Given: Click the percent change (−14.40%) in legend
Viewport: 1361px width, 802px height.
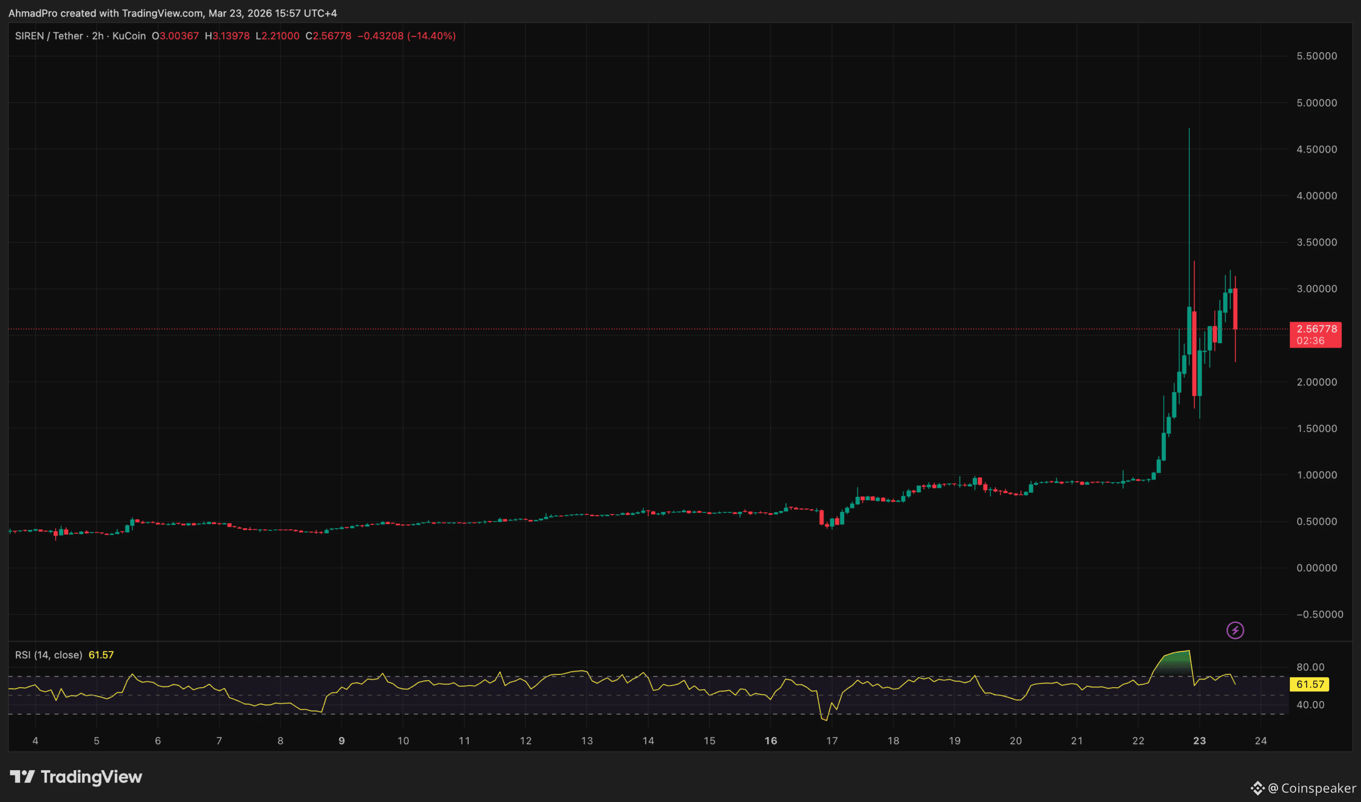Looking at the screenshot, I should 431,36.
